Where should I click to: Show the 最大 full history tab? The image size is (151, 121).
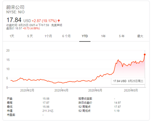[x=140, y=36]
